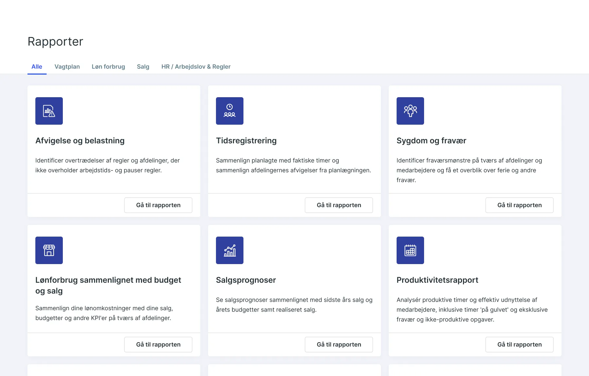Click the Lønforbrug sammenlignet med budget og salg title
The width and height of the screenshot is (589, 376).
pos(108,285)
